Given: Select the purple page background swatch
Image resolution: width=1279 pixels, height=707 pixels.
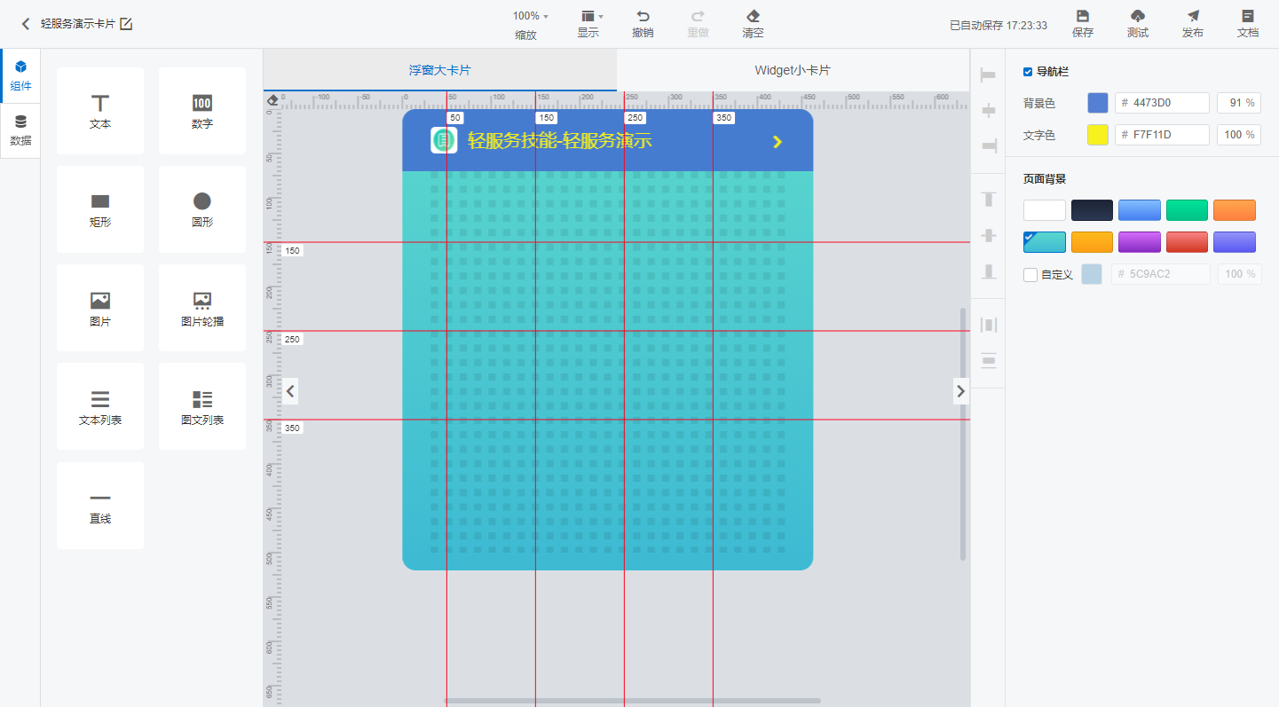Looking at the screenshot, I should (1140, 242).
